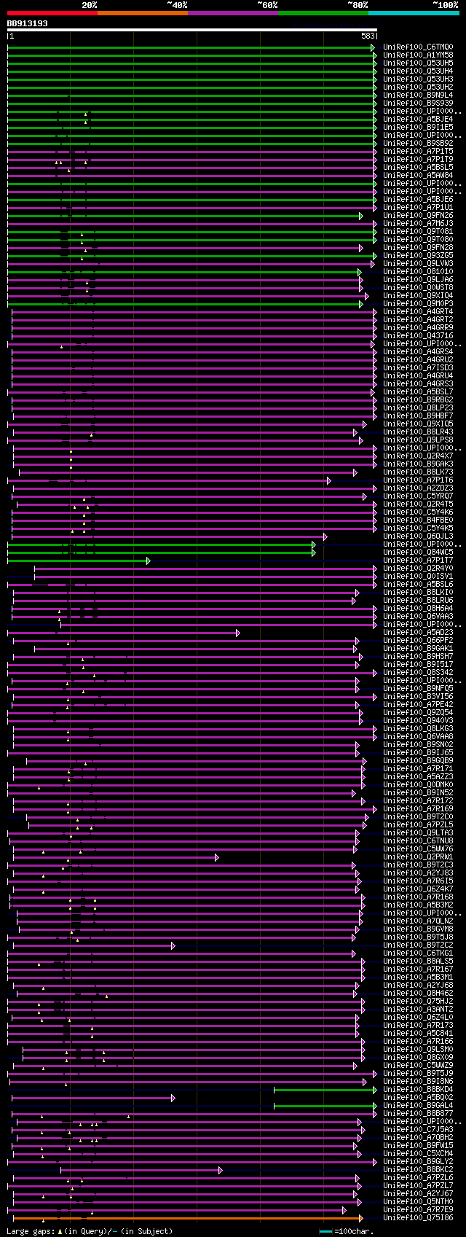Select hit label UniRef100_Q93ZG5
Image resolution: width=466 pixels, height=1237 pixels.
(x=418, y=256)
